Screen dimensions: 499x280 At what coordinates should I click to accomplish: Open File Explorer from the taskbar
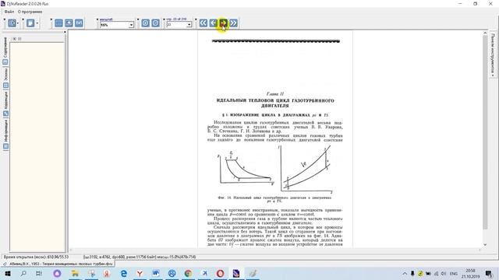tap(75, 273)
